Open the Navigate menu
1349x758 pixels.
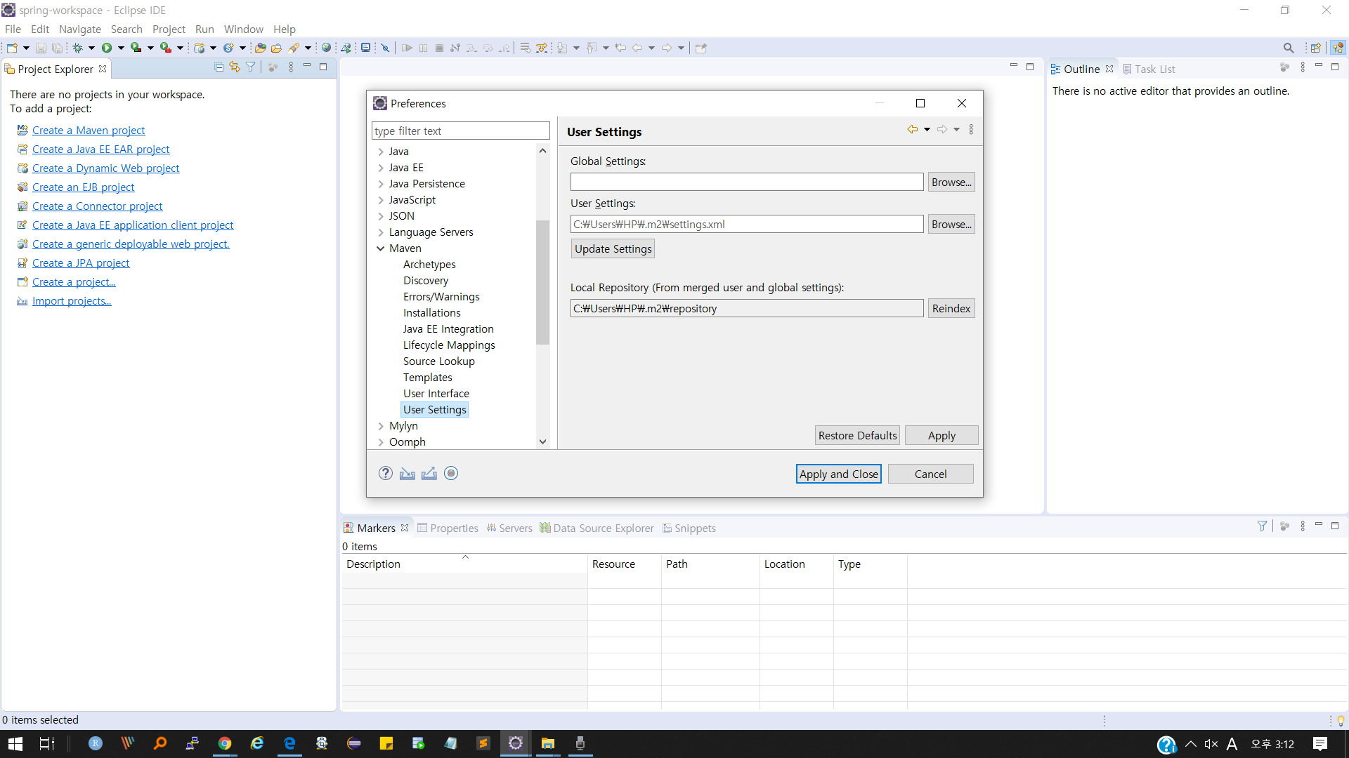click(x=79, y=29)
